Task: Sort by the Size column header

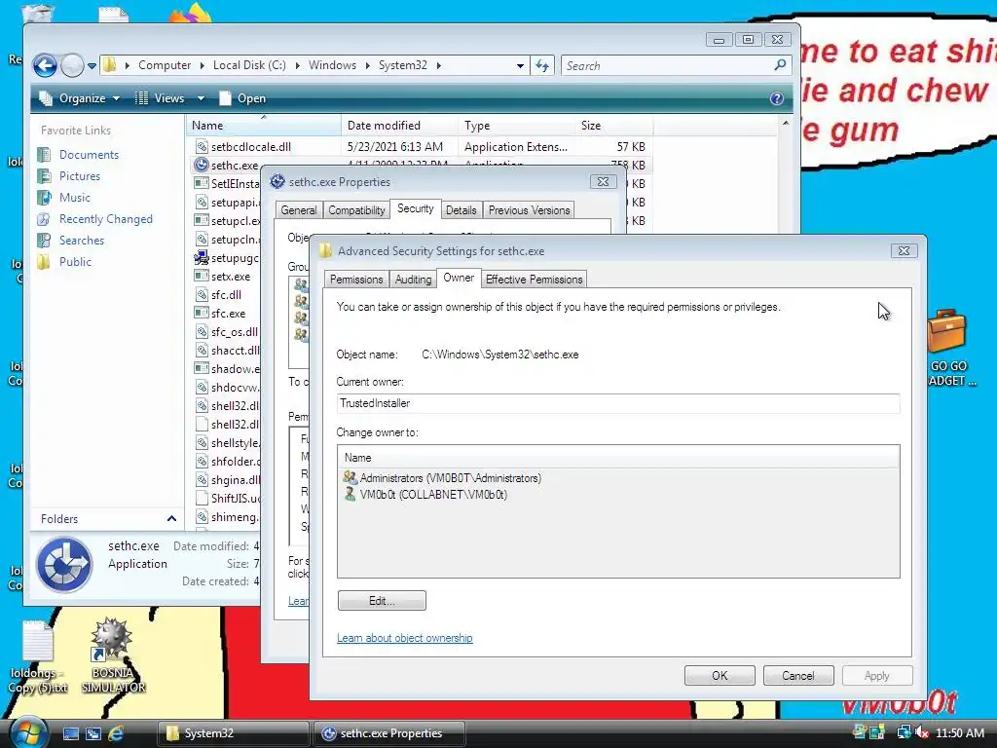Action: click(613, 126)
